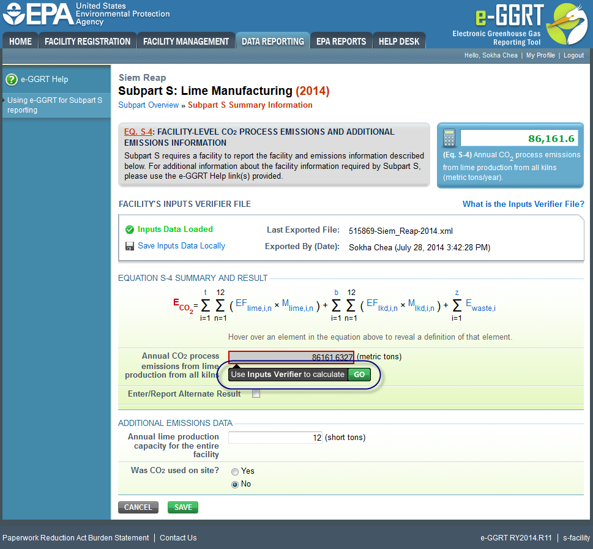The height and width of the screenshot is (549, 593).
Task: Click the SAVE button
Action: pyautogui.click(x=182, y=507)
